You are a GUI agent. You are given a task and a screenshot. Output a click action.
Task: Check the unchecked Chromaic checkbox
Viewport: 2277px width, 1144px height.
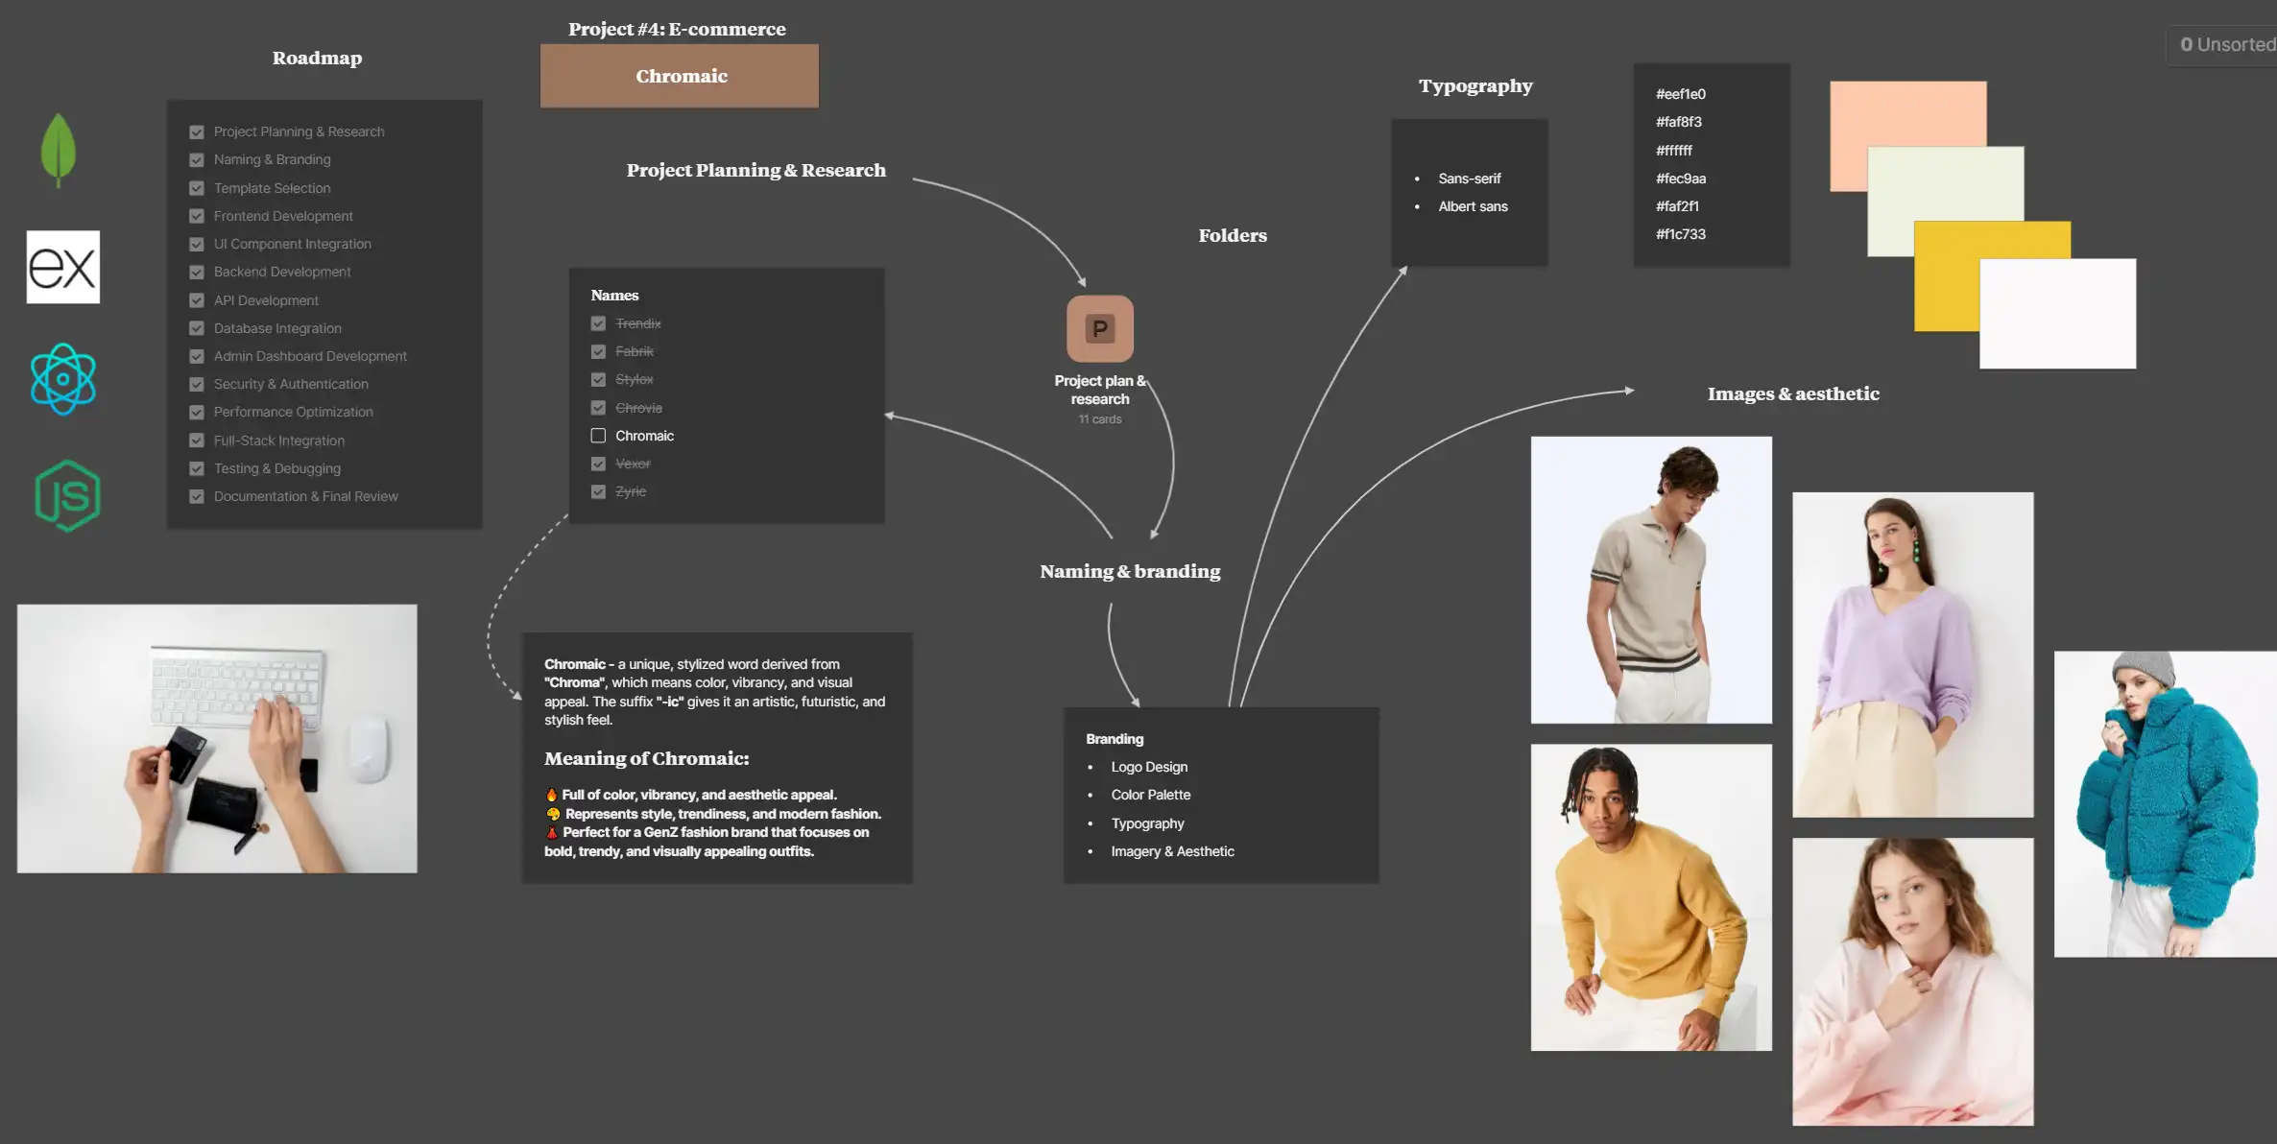coord(598,436)
